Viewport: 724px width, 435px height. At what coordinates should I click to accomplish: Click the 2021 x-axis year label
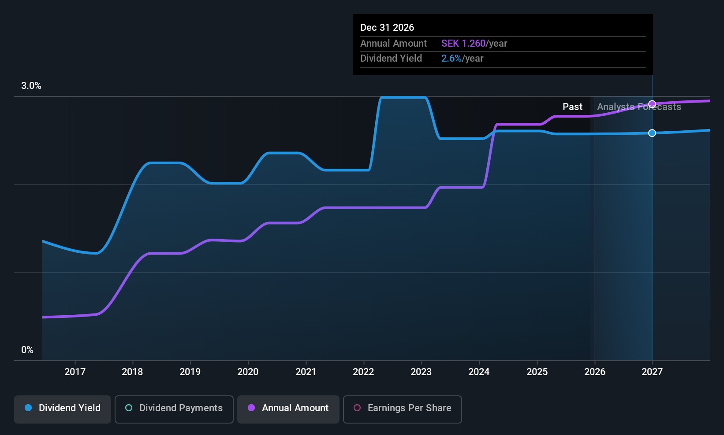(x=306, y=372)
